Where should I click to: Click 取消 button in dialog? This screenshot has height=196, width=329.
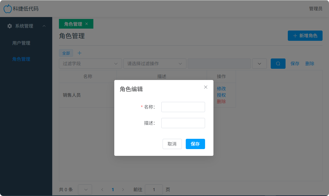click(172, 144)
